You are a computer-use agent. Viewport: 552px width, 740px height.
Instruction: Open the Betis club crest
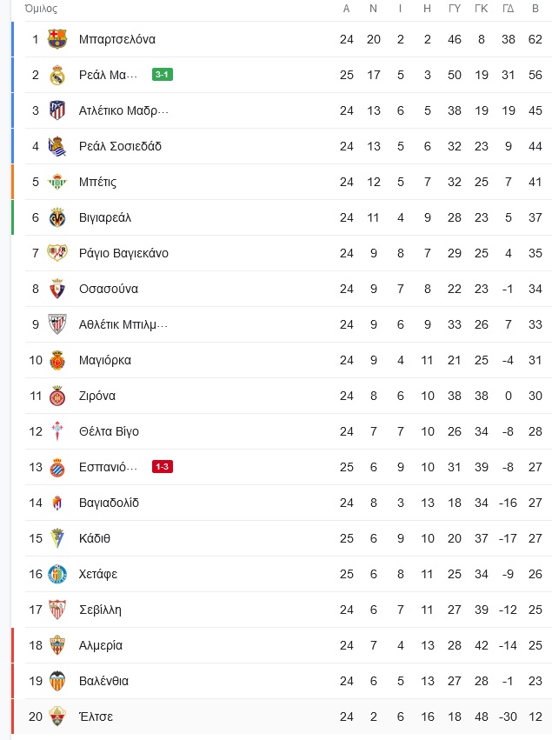57,182
